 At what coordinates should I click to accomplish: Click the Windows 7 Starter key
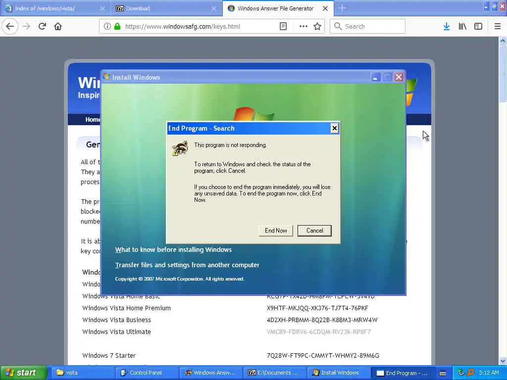(x=323, y=355)
